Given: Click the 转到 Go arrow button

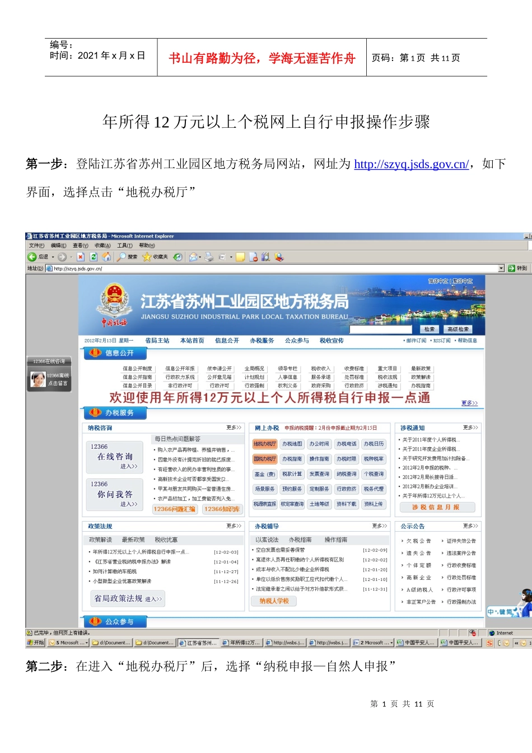Looking at the screenshot, I should click(517, 268).
